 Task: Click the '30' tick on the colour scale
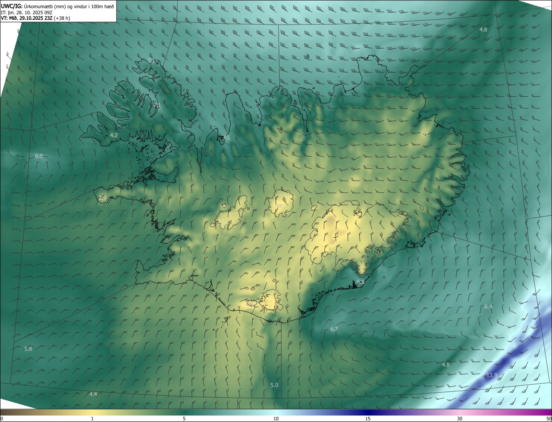[x=460, y=419]
